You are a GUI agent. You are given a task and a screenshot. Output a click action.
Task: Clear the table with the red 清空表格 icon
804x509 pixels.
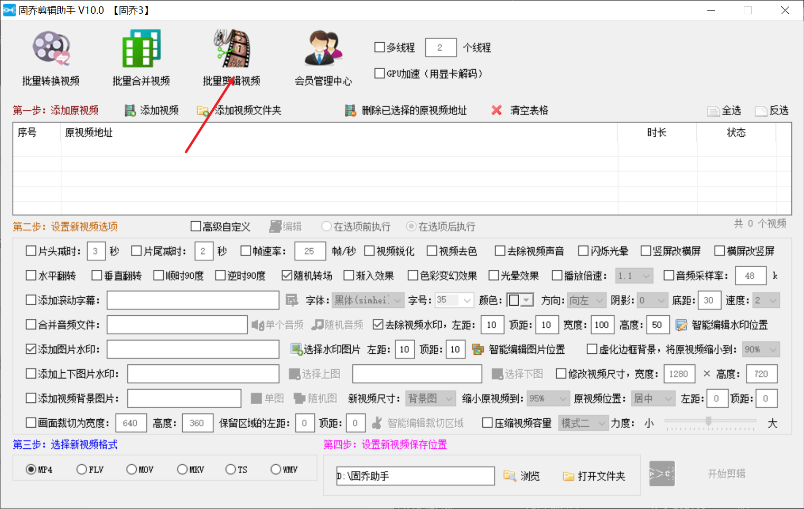pyautogui.click(x=496, y=110)
